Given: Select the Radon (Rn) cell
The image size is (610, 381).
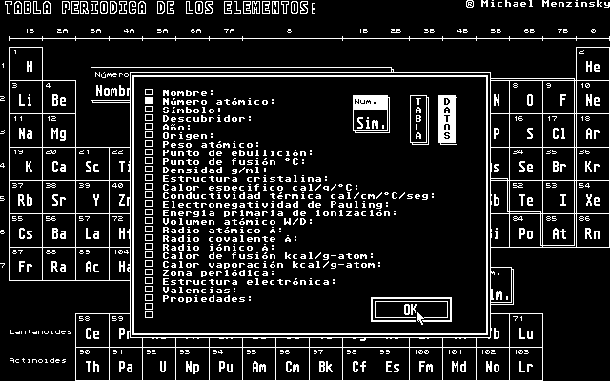Looking at the screenshot, I should [593, 231].
